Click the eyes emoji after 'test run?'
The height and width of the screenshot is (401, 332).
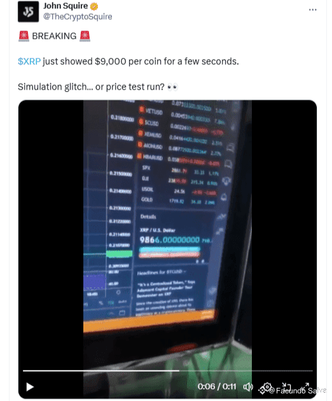(172, 87)
